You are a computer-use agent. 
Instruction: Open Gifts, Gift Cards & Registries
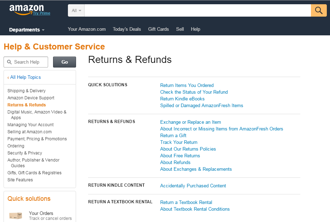(x=35, y=173)
